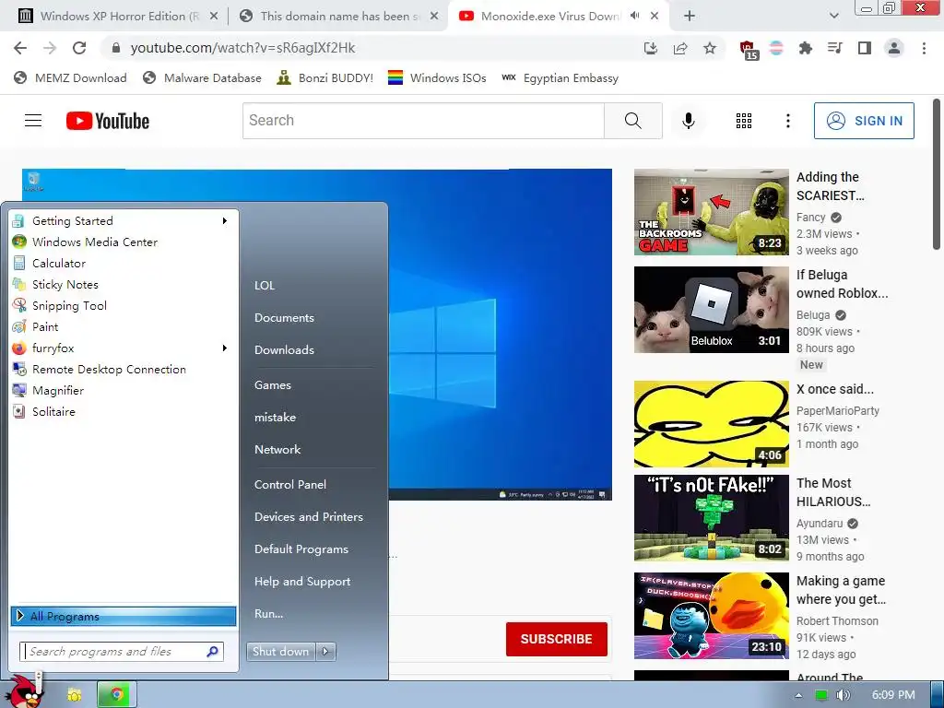
Task: Click the SIGN IN button
Action: point(864,121)
